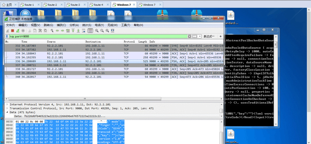Open the 主页 home tab

coord(9,5)
